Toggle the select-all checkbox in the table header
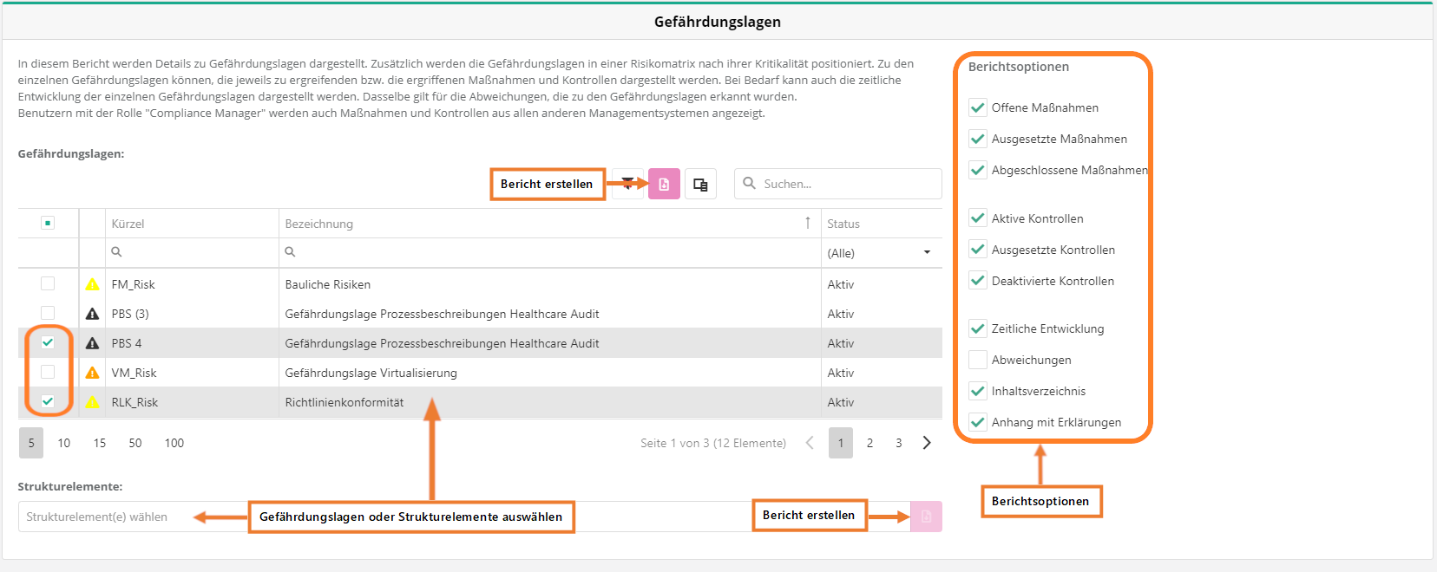1437x572 pixels. pos(48,223)
